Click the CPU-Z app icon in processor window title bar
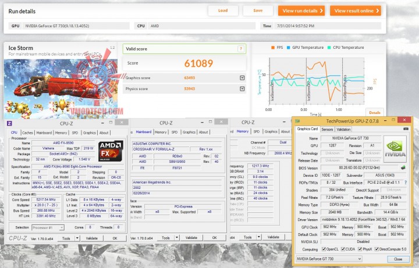This screenshot has height=268, width=419. pos(9,123)
